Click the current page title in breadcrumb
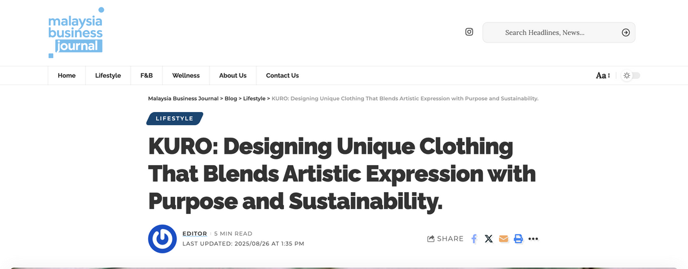The image size is (688, 269). [405, 99]
